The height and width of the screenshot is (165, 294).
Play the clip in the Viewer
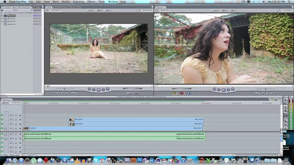tap(98, 90)
